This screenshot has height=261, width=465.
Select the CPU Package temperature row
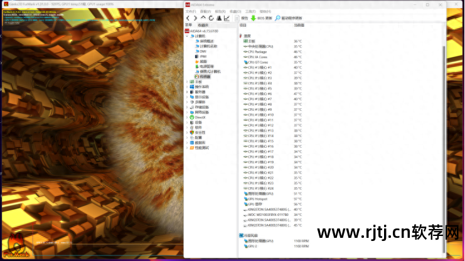(272, 52)
